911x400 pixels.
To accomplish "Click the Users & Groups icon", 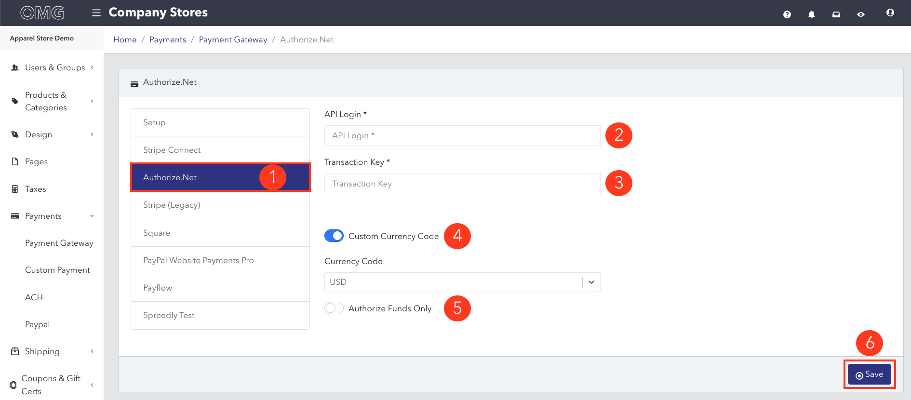I will coord(15,67).
